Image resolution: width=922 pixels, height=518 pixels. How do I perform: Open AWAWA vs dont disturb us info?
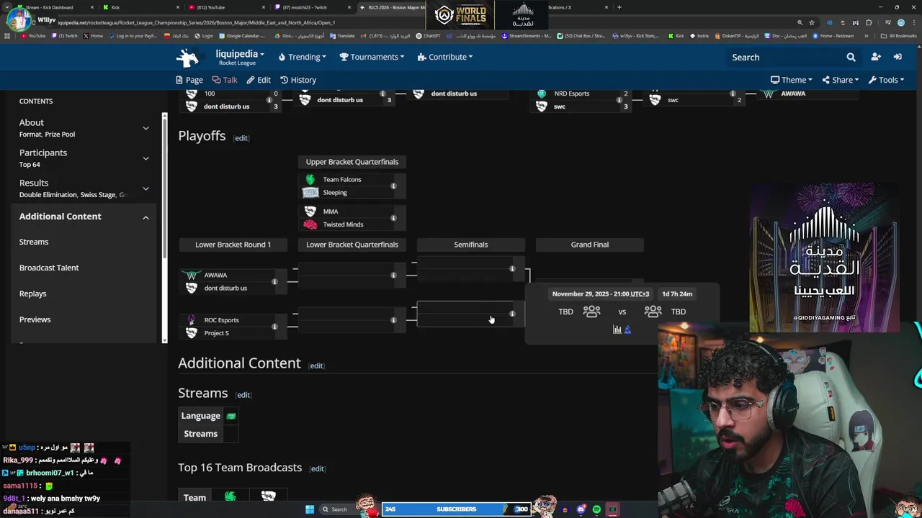click(x=274, y=282)
